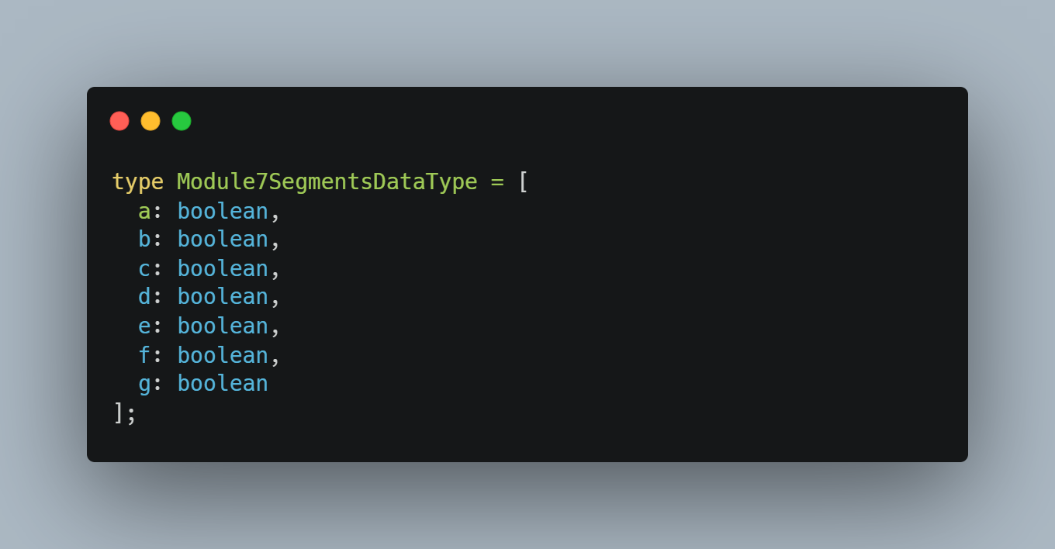Click 'boolean' on the 'e' line
1055x549 pixels.
[x=223, y=326]
